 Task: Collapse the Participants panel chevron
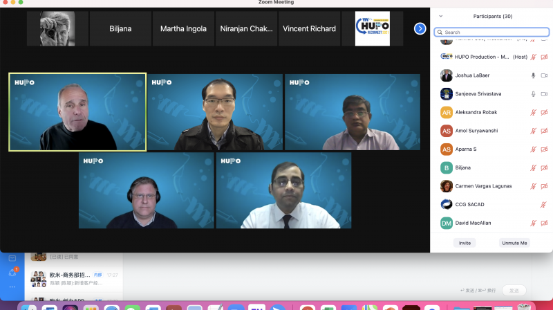[440, 16]
